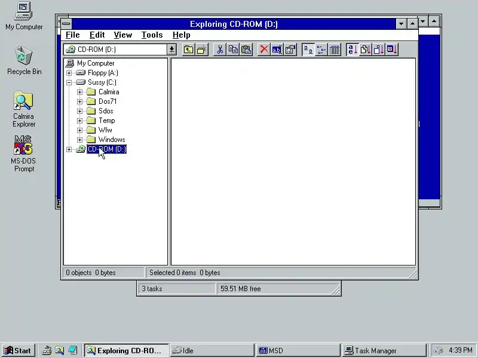478x358 pixels.
Task: Select the Wfw folder
Action: click(105, 130)
